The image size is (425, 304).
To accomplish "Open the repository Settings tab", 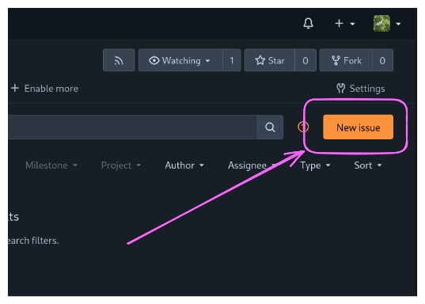I will (360, 89).
